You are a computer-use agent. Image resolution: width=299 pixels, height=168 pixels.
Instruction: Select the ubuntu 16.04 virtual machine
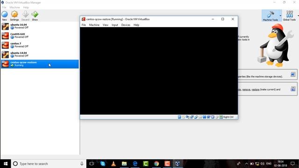[x=40, y=26]
